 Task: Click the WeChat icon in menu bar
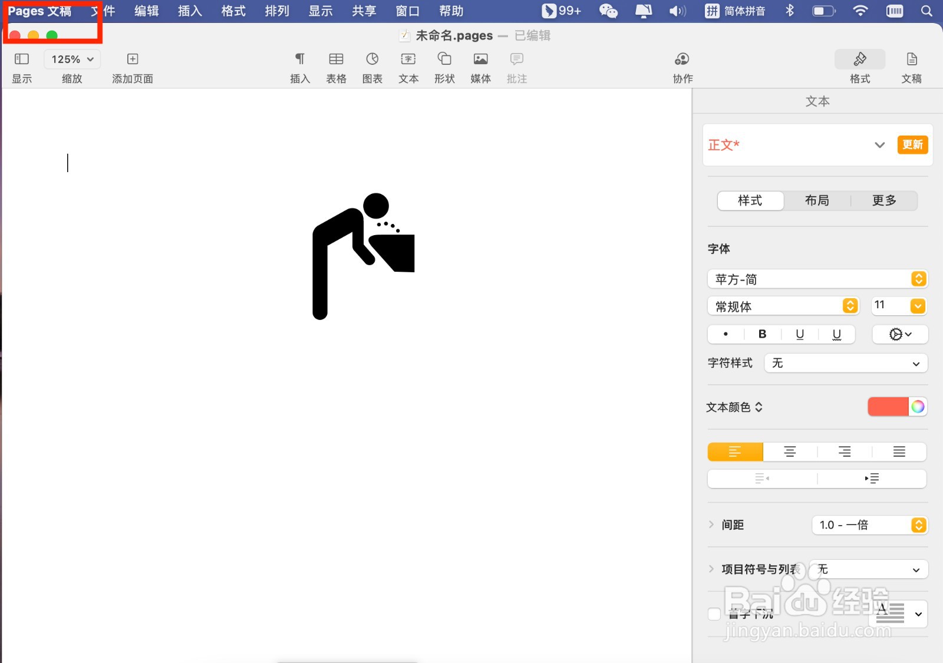608,11
